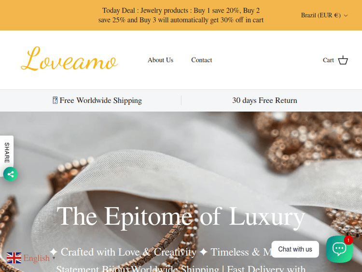Click the Free Worldwide Shipping text

(101, 100)
